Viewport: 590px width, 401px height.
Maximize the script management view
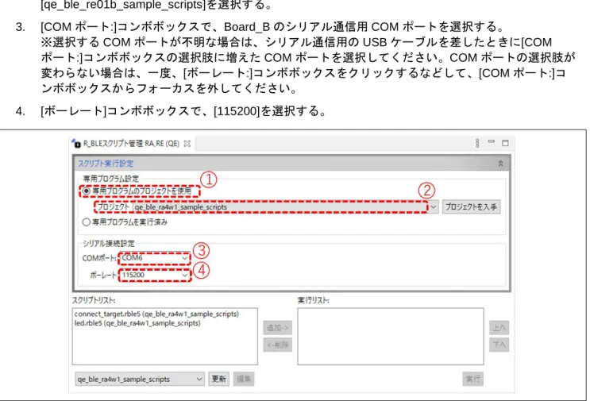[x=505, y=143]
